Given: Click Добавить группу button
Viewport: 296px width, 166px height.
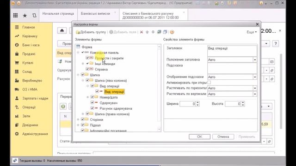Looking at the screenshot, I should pos(91,32).
